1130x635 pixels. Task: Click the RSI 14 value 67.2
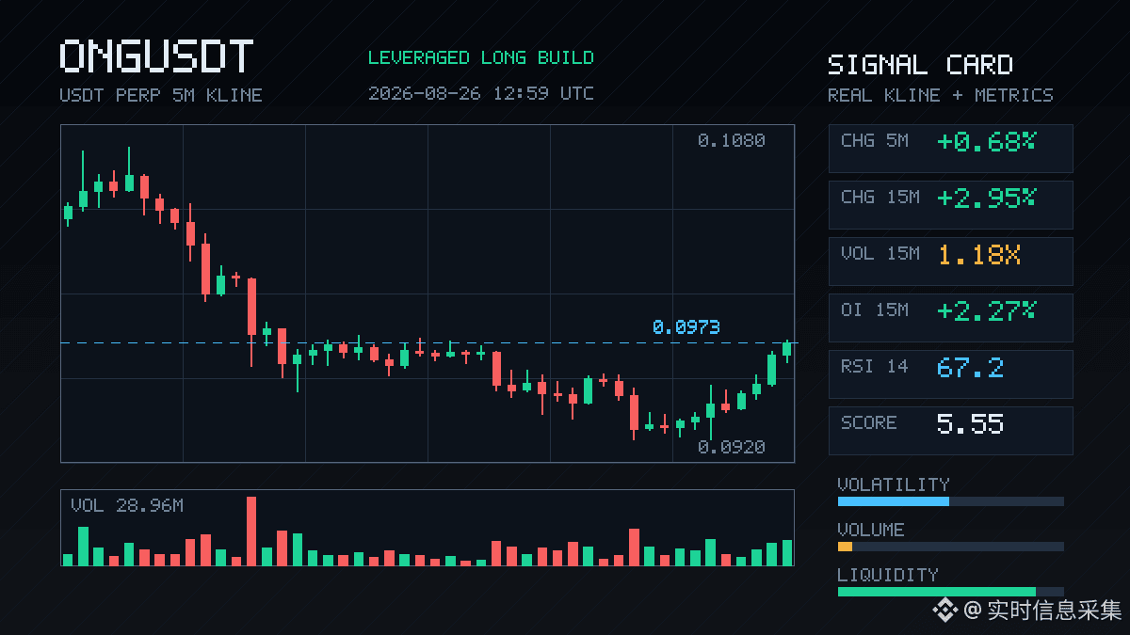tap(970, 367)
